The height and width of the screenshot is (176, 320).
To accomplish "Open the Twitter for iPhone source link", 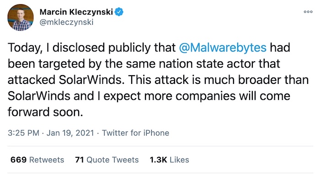I will coord(135,133).
